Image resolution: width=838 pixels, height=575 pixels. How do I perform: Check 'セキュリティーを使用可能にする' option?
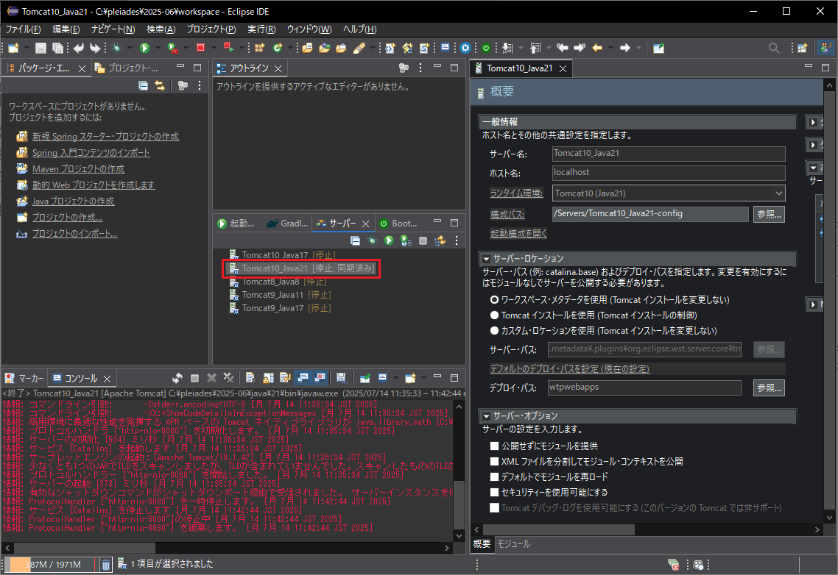pos(495,493)
